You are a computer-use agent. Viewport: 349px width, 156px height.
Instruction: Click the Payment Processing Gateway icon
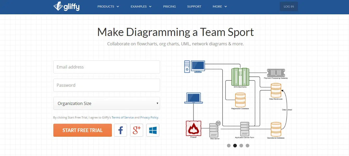coord(276,73)
